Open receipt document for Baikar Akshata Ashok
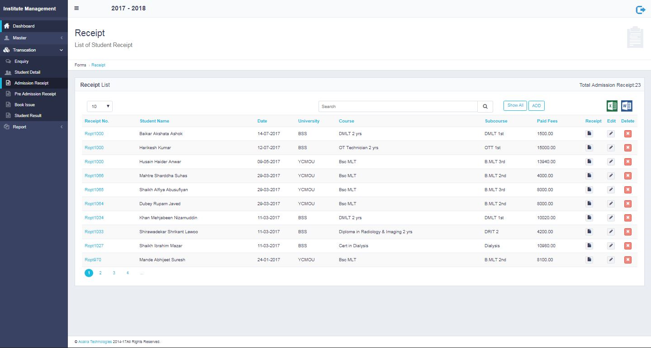Screen dimensions: 651x348 589,134
